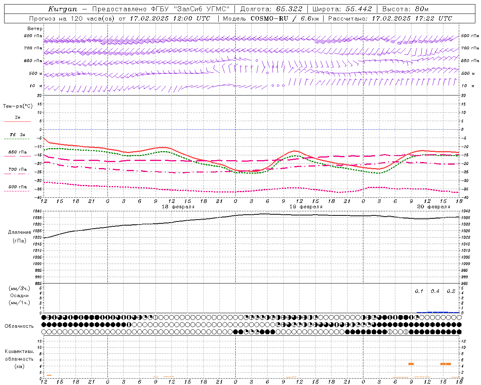Click the (гПа) unit label under Давление
This screenshot has height=385, width=481.
tap(20, 241)
